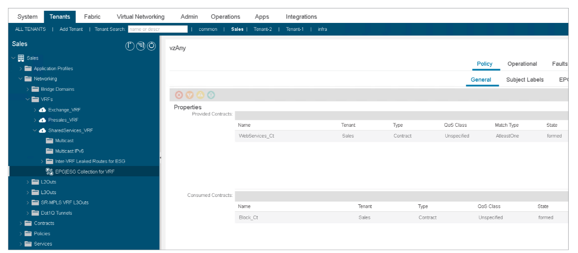578x253 pixels.
Task: Open the Tenant-1 link
Action: 295,29
